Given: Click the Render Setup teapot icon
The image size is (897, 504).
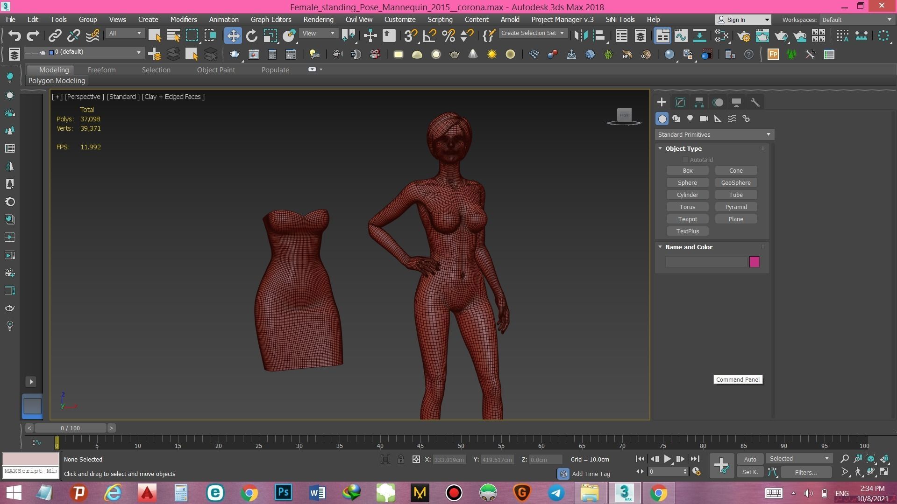Looking at the screenshot, I should click(743, 35).
